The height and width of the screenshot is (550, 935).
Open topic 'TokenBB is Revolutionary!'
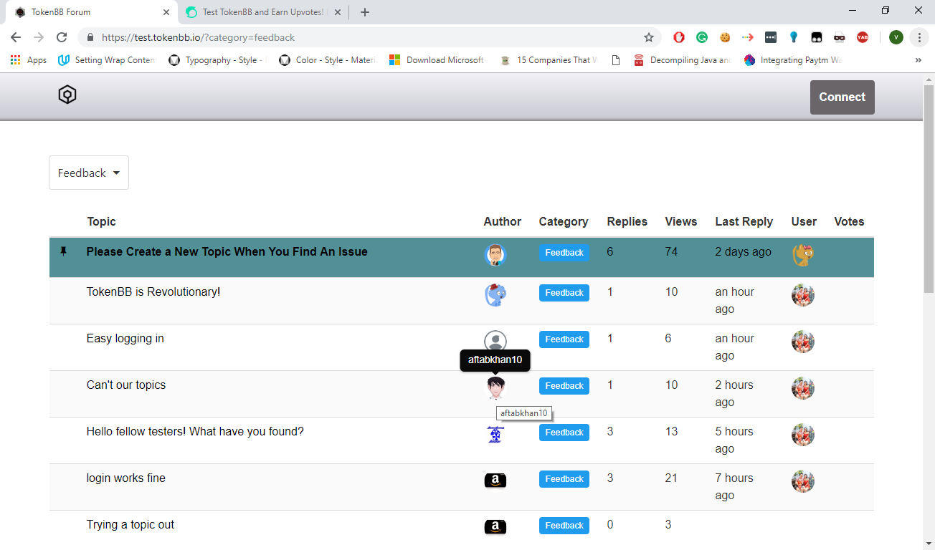coord(153,291)
